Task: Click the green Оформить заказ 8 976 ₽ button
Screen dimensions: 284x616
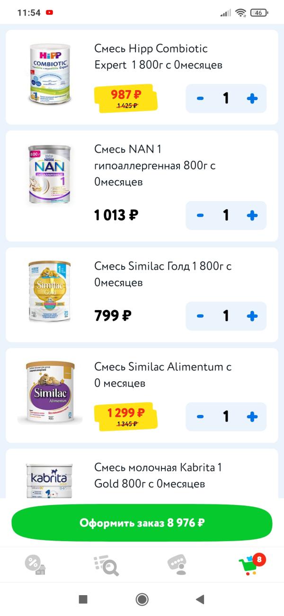Action: tap(142, 523)
